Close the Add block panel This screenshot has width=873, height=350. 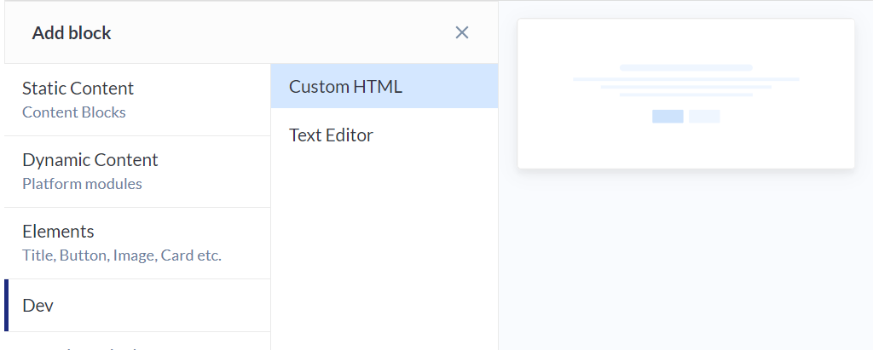462,33
